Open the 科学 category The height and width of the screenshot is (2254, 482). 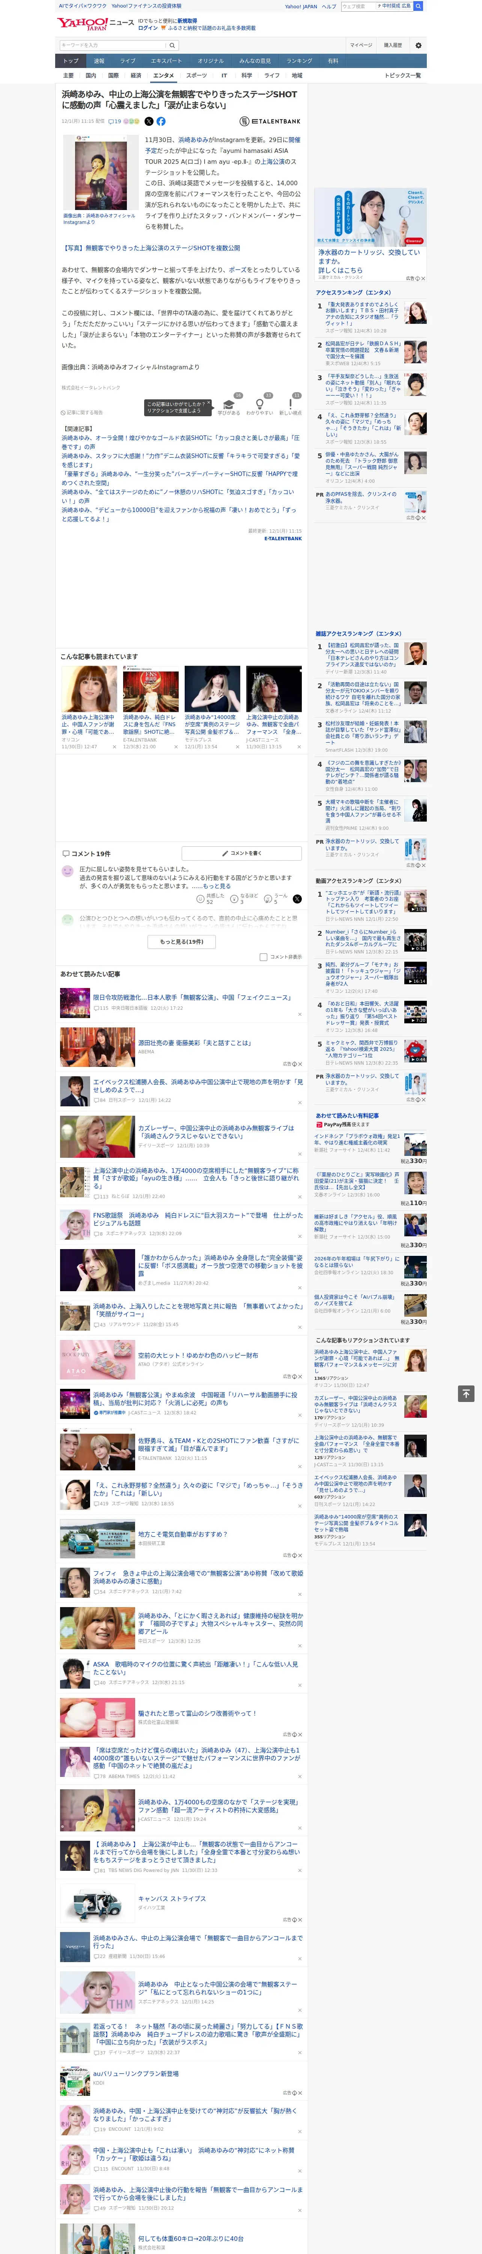click(247, 75)
